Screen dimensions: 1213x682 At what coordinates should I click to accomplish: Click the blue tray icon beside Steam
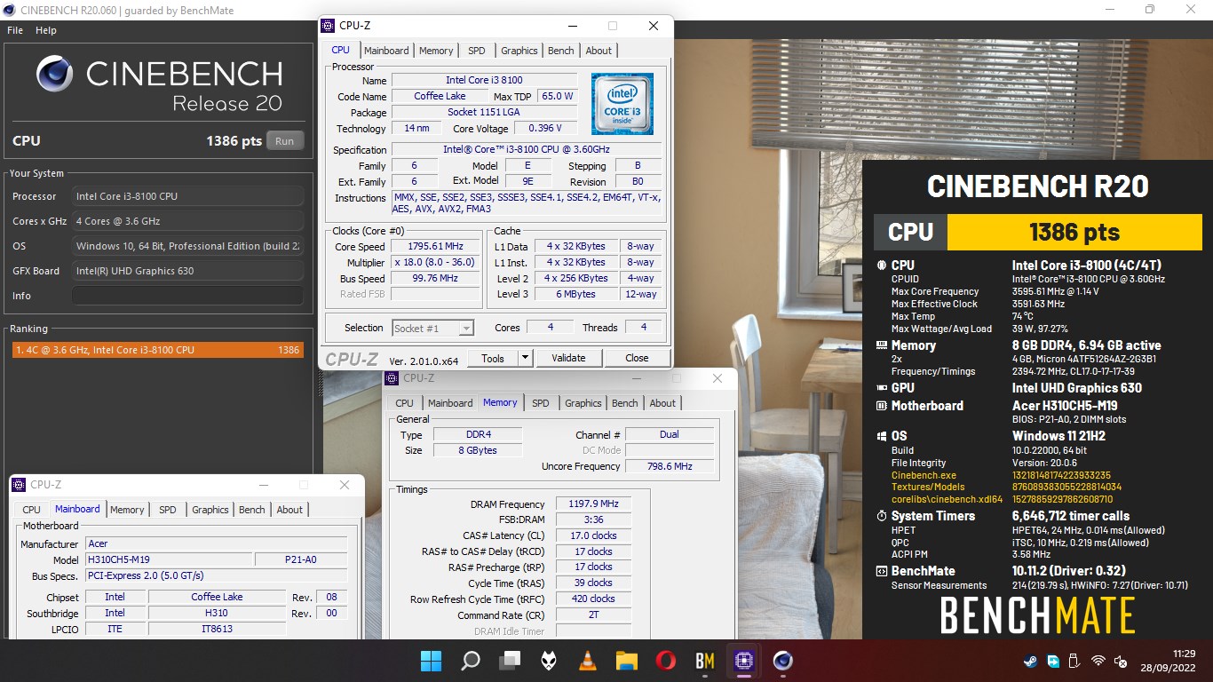(1052, 662)
